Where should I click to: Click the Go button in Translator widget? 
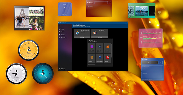[x=161, y=63]
